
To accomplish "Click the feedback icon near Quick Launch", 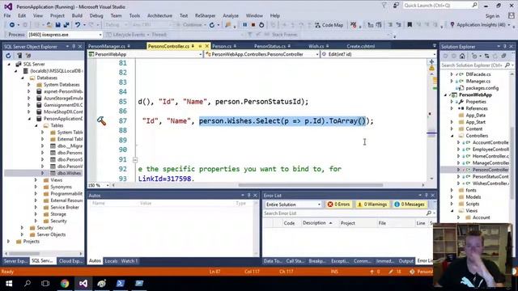I will [396, 6].
